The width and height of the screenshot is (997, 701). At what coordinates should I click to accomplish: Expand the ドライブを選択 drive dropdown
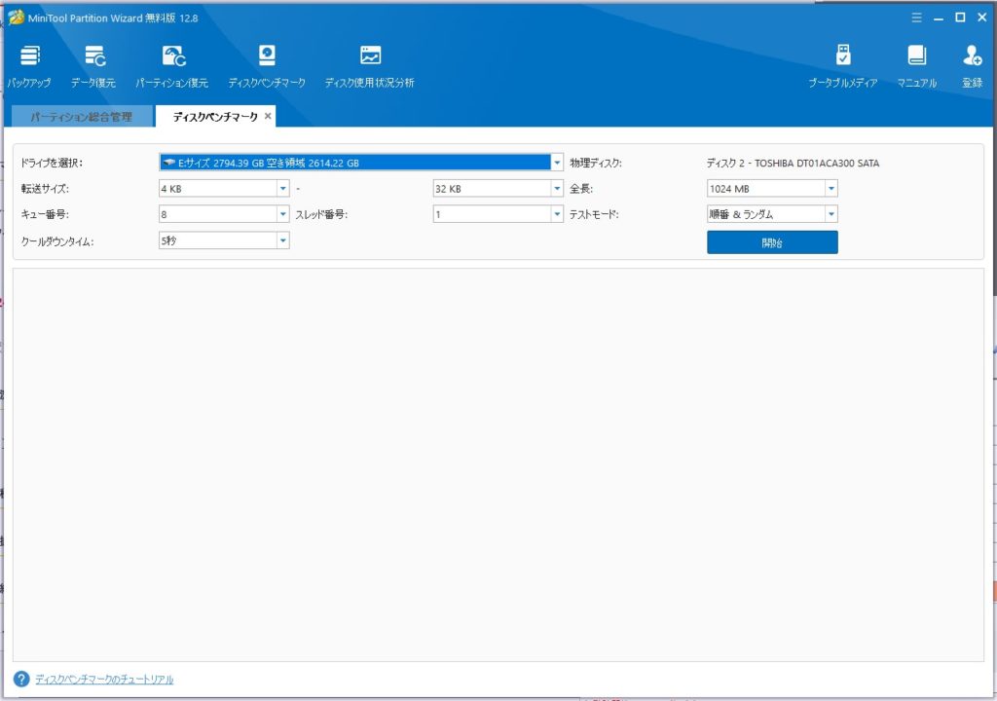point(557,163)
